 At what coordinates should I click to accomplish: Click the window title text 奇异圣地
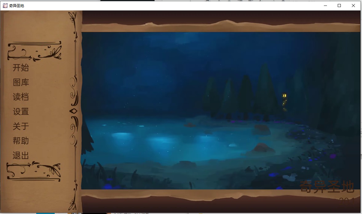point(17,6)
